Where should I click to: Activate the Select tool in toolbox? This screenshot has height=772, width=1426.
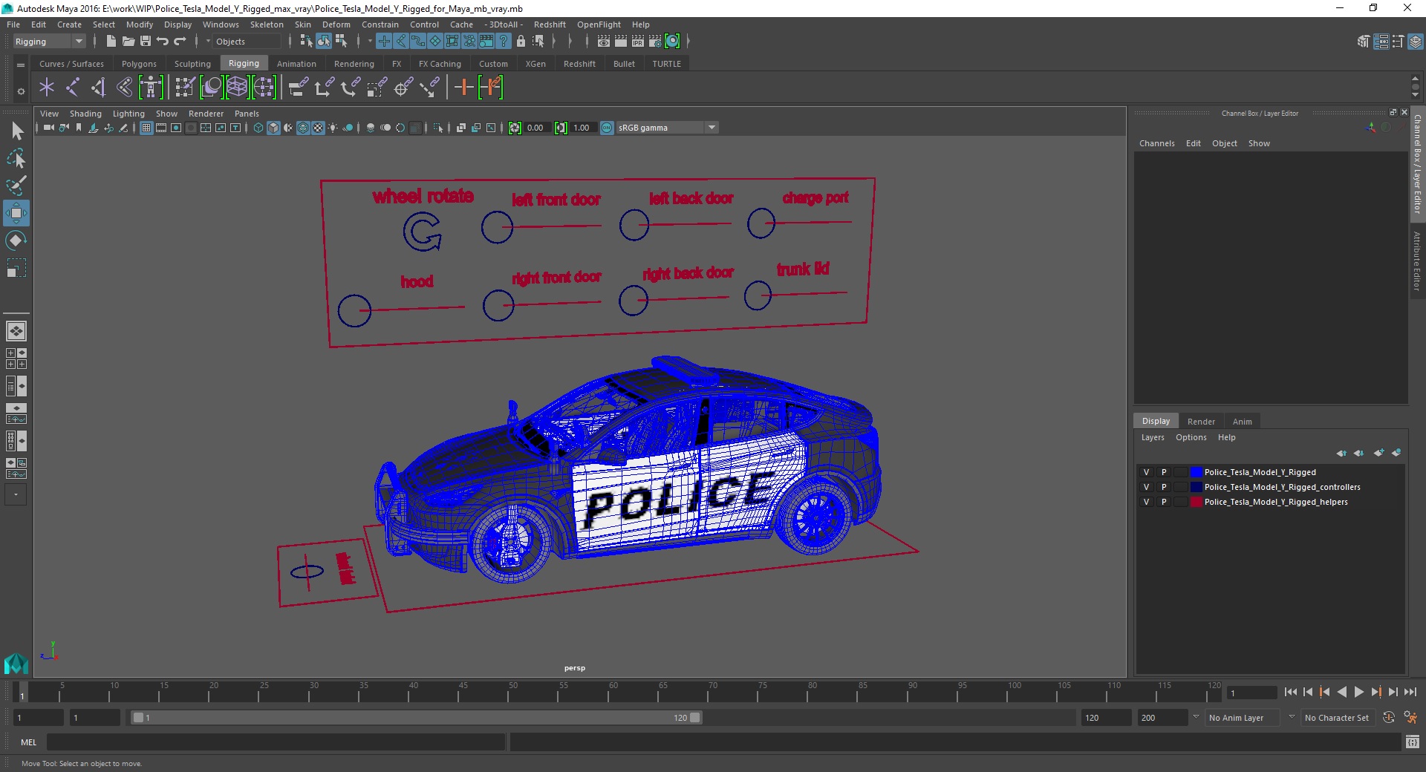[16, 131]
